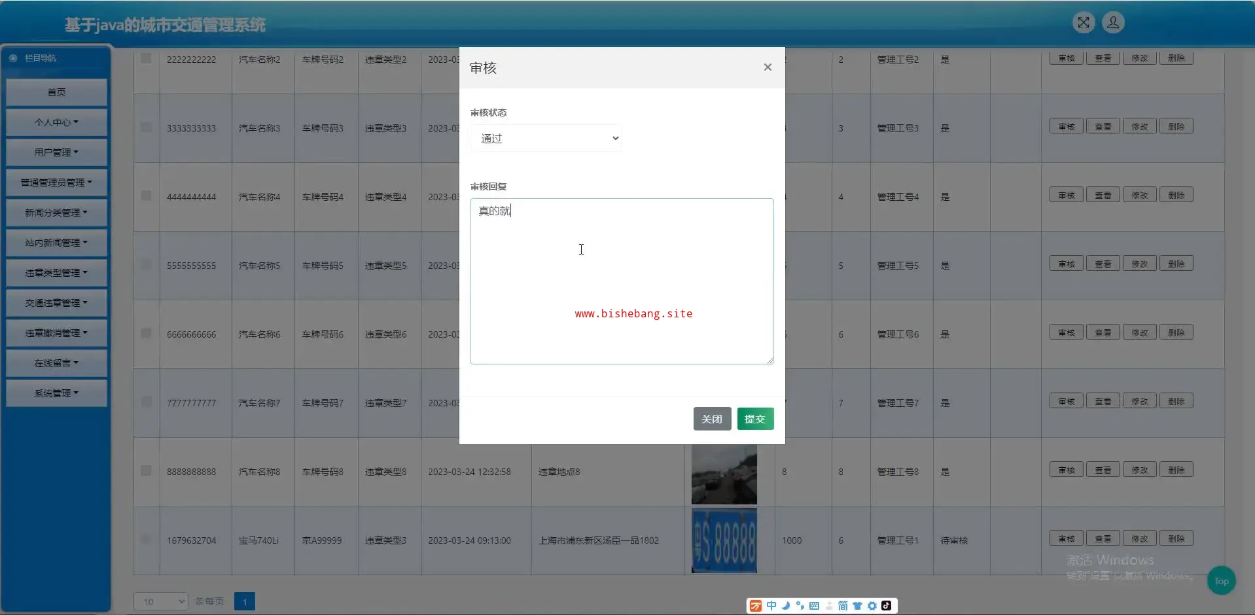
Task: Toggle punctuation mode icon in IME toolbar
Action: click(800, 606)
